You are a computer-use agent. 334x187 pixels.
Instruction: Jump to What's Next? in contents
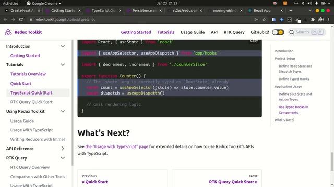point(284,120)
